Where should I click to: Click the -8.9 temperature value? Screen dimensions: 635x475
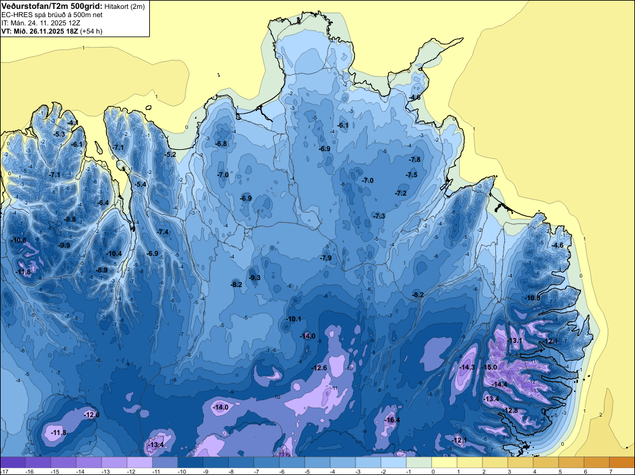click(102, 270)
